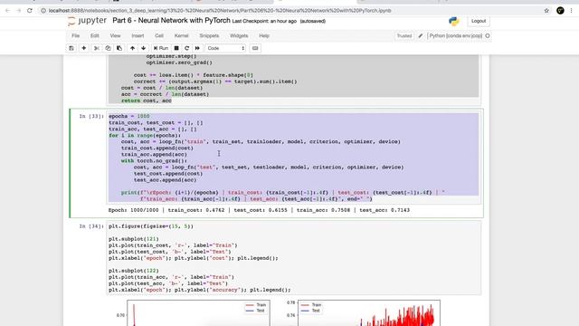Click the with torch.no_grad() line

pos(154,161)
